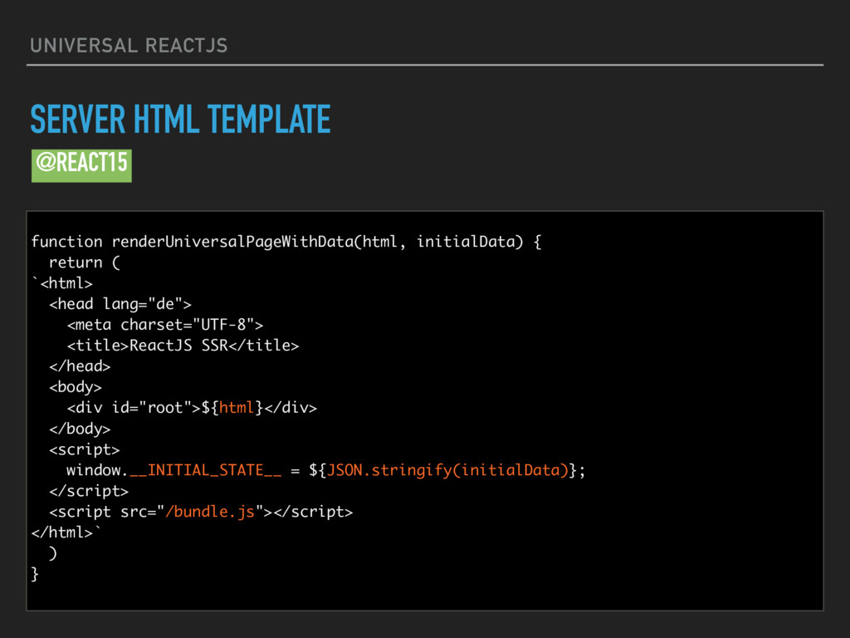
Task: Click the '<head lang="de">' line
Action: point(120,304)
